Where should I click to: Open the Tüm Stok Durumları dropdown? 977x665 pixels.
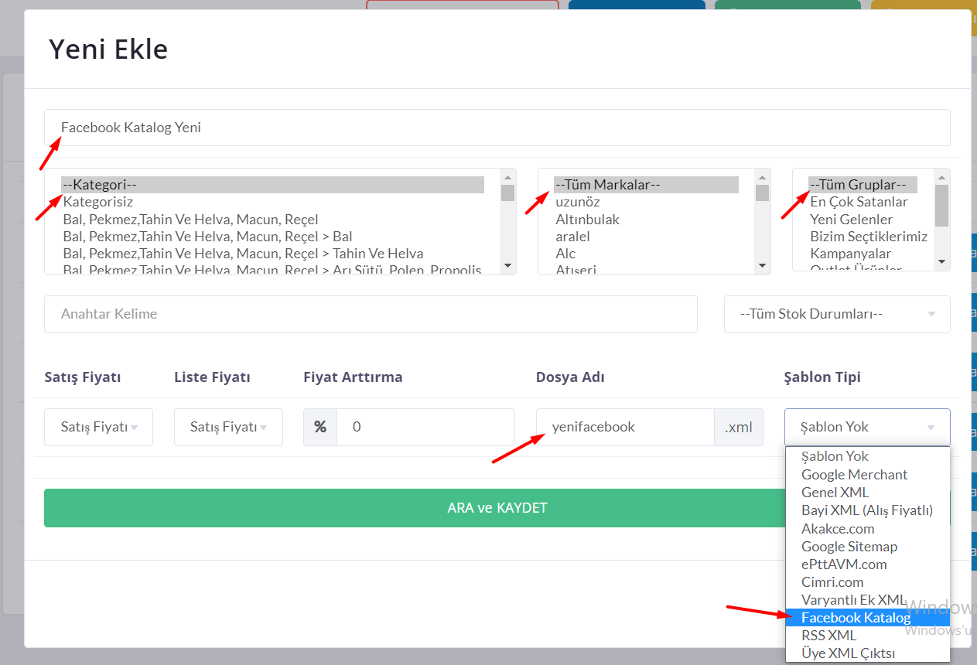(837, 314)
